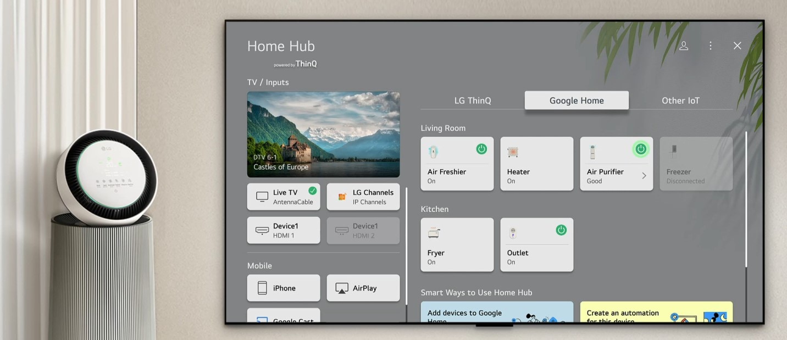Switch input to Live TV AntennaCable

(284, 197)
